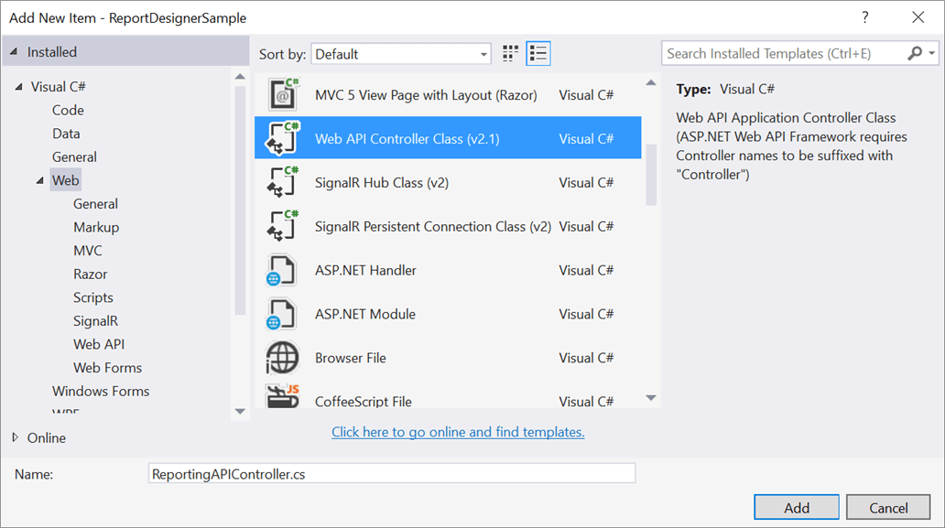This screenshot has width=945, height=528.
Task: Select the Visual C# tree label
Action: [59, 87]
